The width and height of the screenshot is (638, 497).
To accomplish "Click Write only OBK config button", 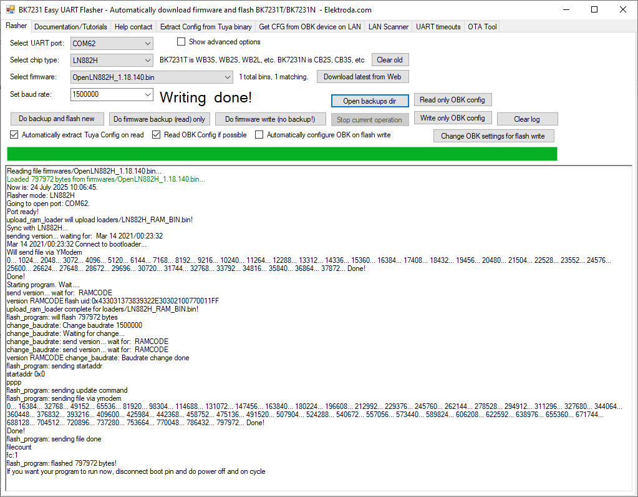I will click(x=452, y=118).
